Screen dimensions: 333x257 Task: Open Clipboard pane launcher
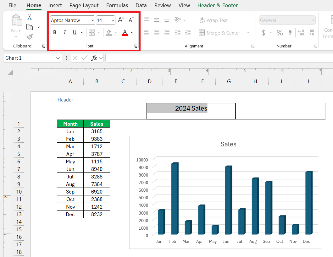(x=43, y=46)
